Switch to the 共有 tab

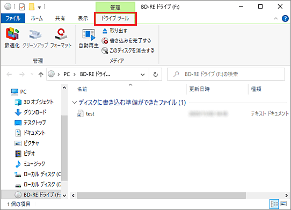pos(60,18)
